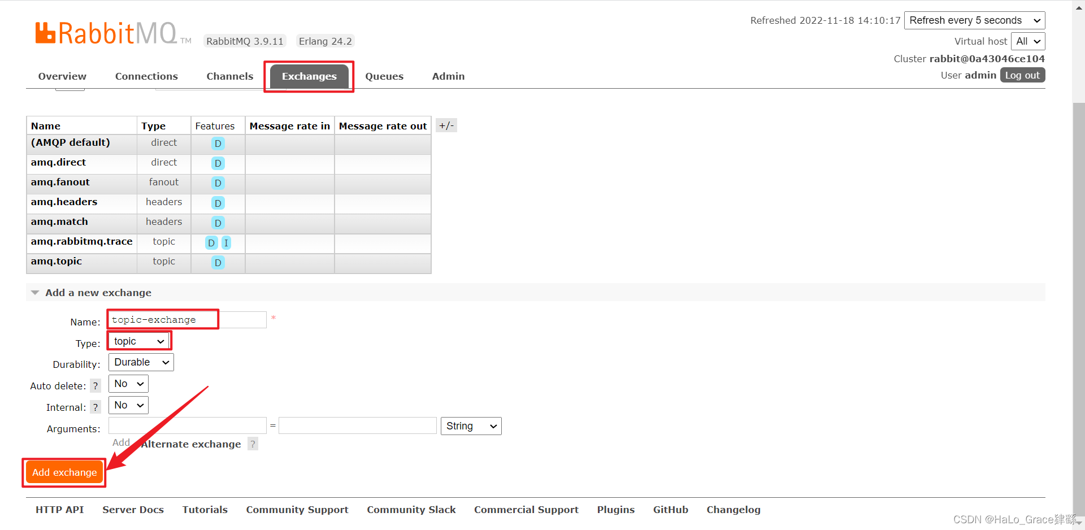Switch to the Admin tab
1085x530 pixels.
coord(448,76)
